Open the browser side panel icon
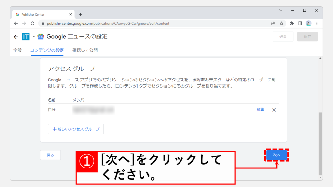This screenshot has height=187, width=333. [300, 23]
